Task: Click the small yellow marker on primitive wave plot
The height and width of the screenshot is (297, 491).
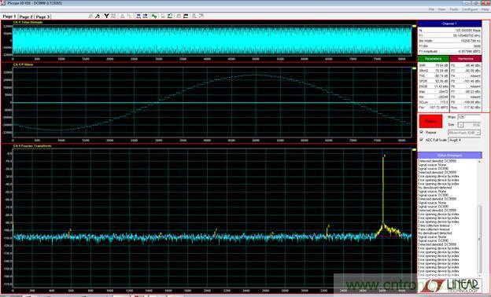Action: (x=414, y=68)
